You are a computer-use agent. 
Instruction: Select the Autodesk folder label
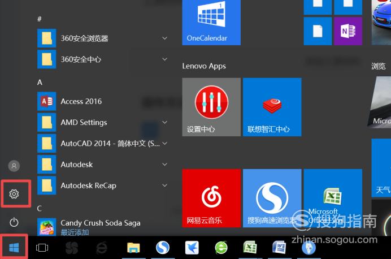(x=77, y=165)
